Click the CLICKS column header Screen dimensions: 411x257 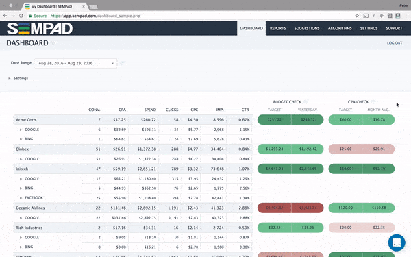172,110
